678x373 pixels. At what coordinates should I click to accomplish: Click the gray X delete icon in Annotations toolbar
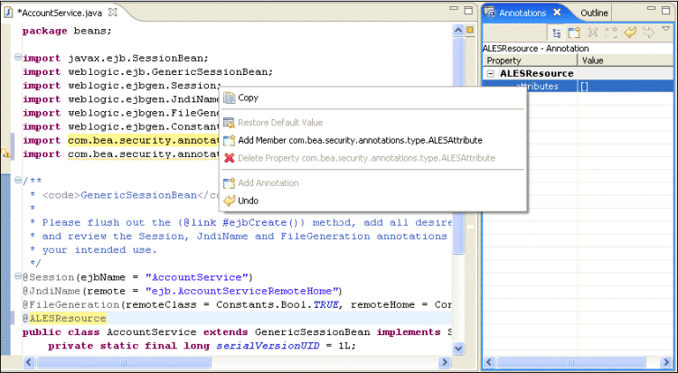point(593,33)
